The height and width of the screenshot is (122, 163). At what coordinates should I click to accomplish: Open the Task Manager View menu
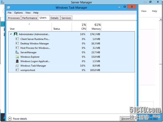click(28, 13)
